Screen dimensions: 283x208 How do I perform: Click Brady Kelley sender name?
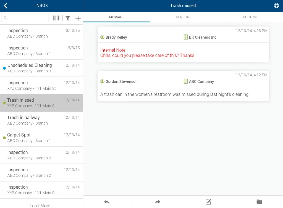click(x=116, y=37)
